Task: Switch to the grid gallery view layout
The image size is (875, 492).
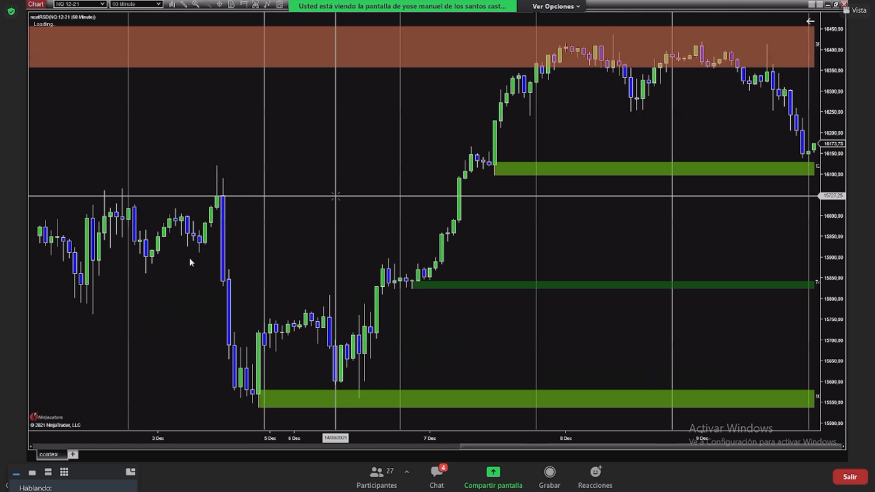Action: tap(64, 472)
